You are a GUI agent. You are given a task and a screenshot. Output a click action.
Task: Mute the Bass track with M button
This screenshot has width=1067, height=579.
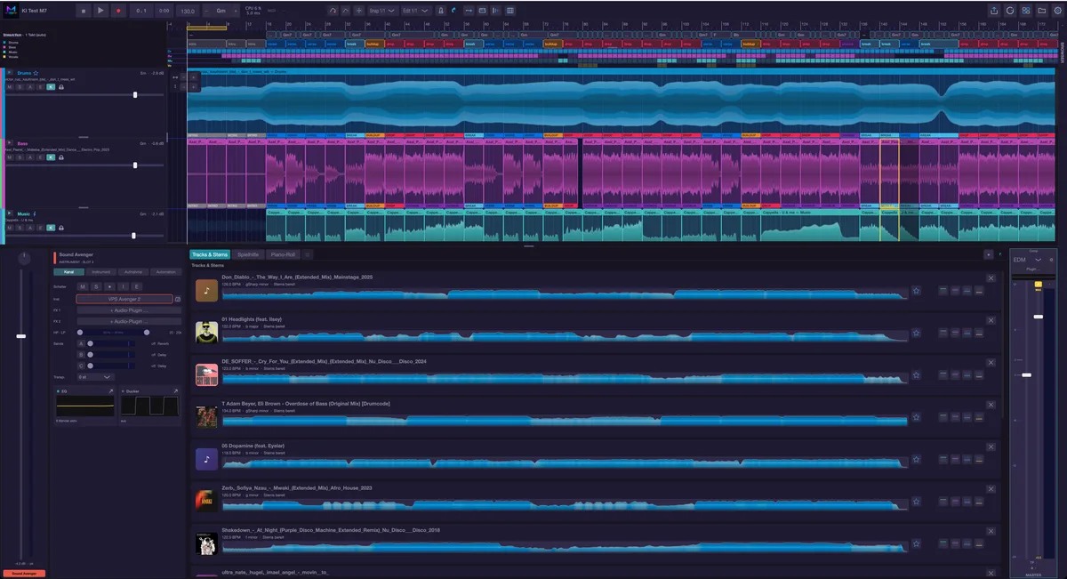tap(10, 157)
